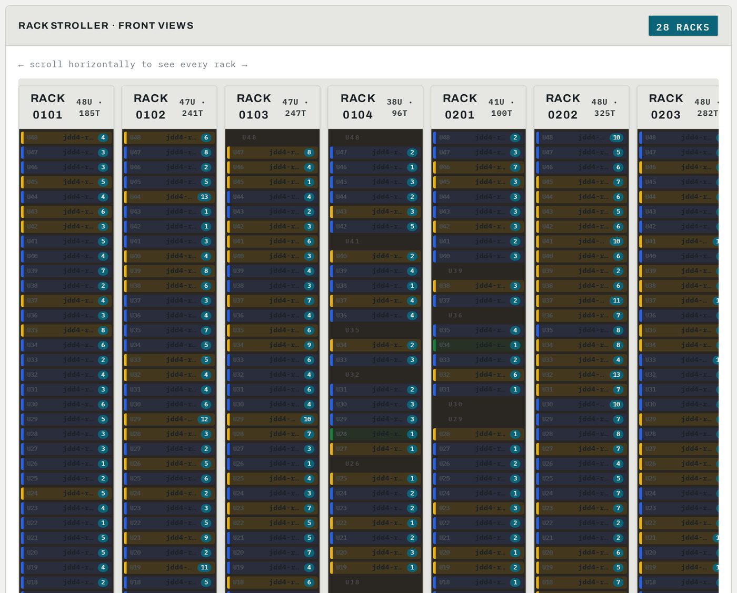Select the U46 device row in rack 0203
Image resolution: width=737 pixels, height=593 pixels.
tap(679, 167)
